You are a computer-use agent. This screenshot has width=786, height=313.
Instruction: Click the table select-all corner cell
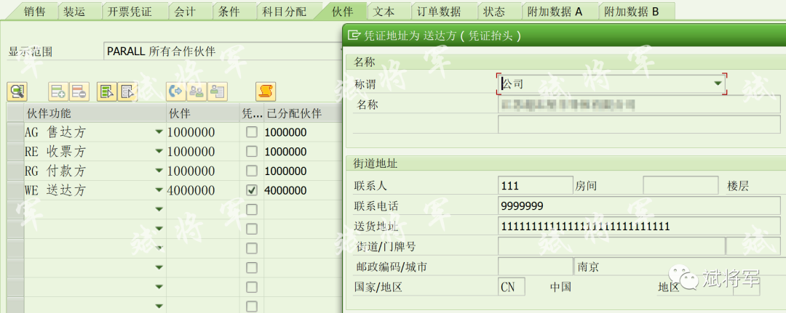click(15, 113)
